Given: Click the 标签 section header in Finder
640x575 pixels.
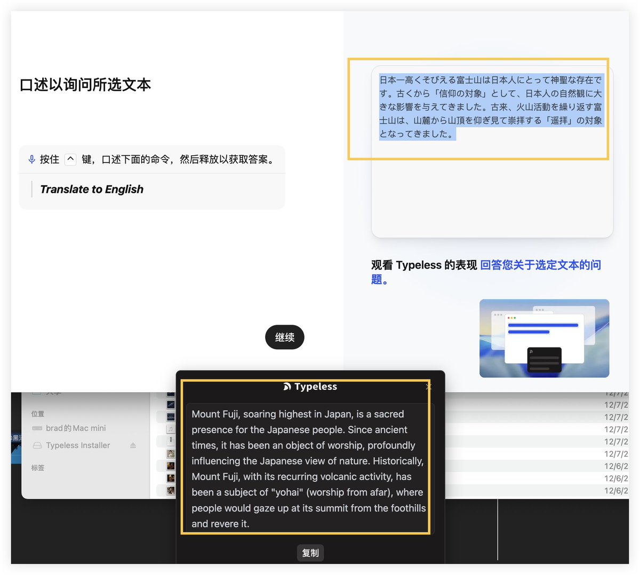Looking at the screenshot, I should tap(38, 468).
